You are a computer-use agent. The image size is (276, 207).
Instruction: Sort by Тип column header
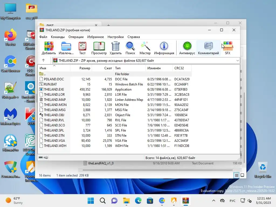pos(130,68)
